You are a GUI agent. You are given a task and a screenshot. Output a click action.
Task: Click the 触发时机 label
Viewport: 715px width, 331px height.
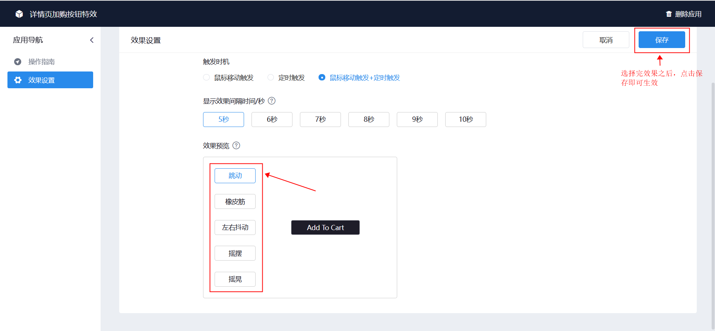[216, 61]
